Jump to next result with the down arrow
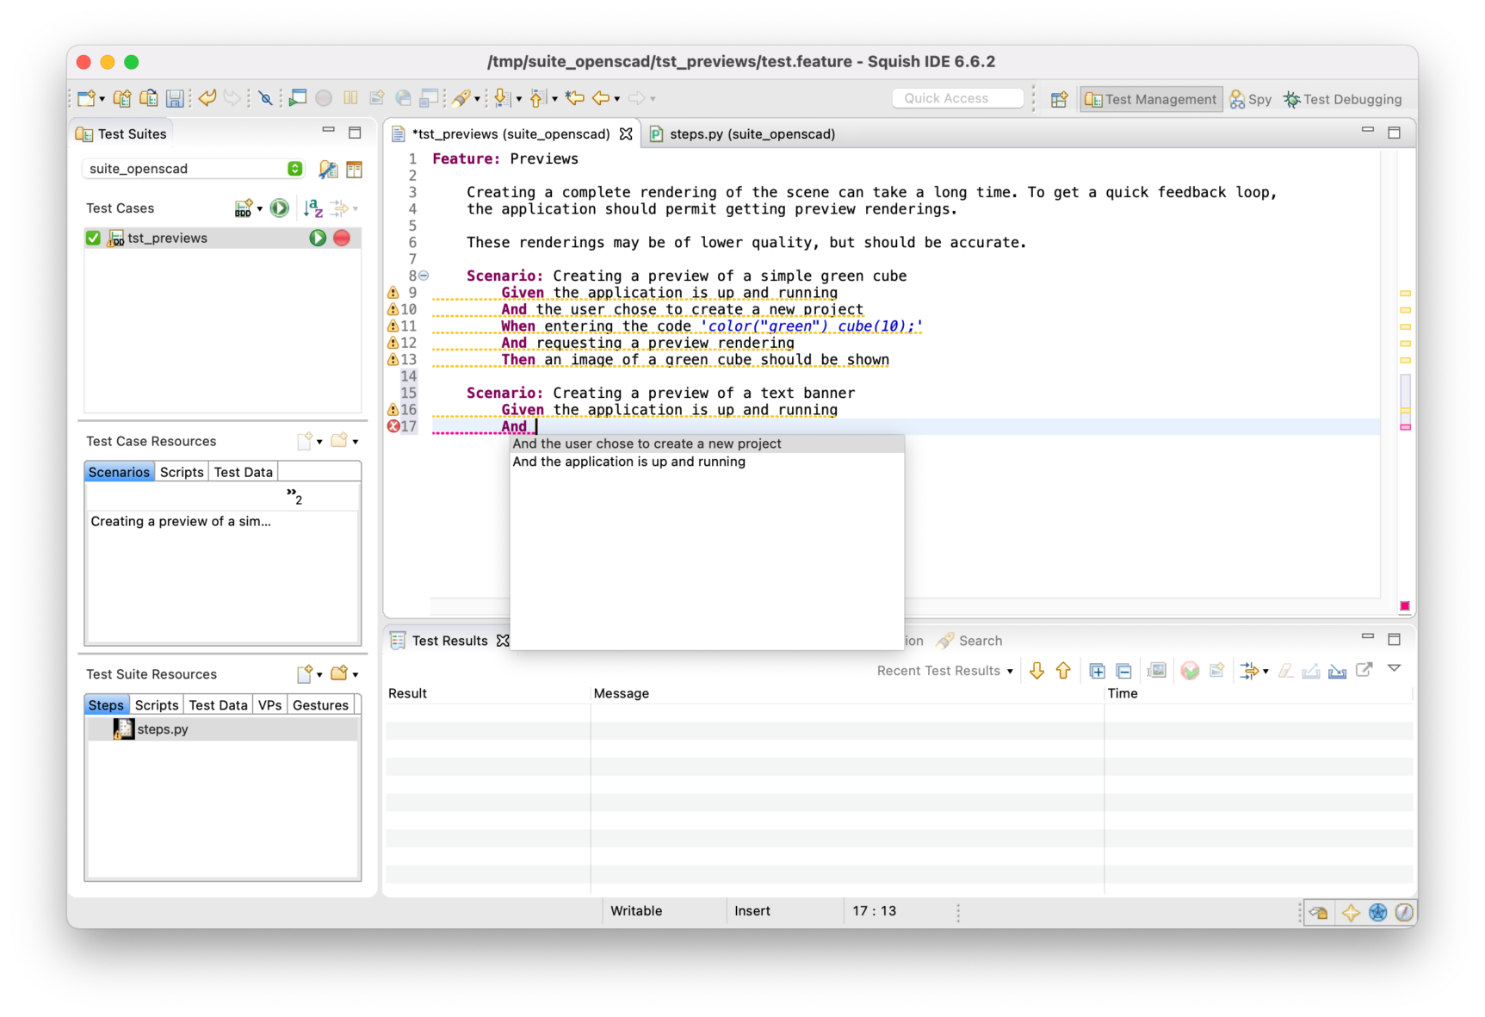 [1036, 671]
